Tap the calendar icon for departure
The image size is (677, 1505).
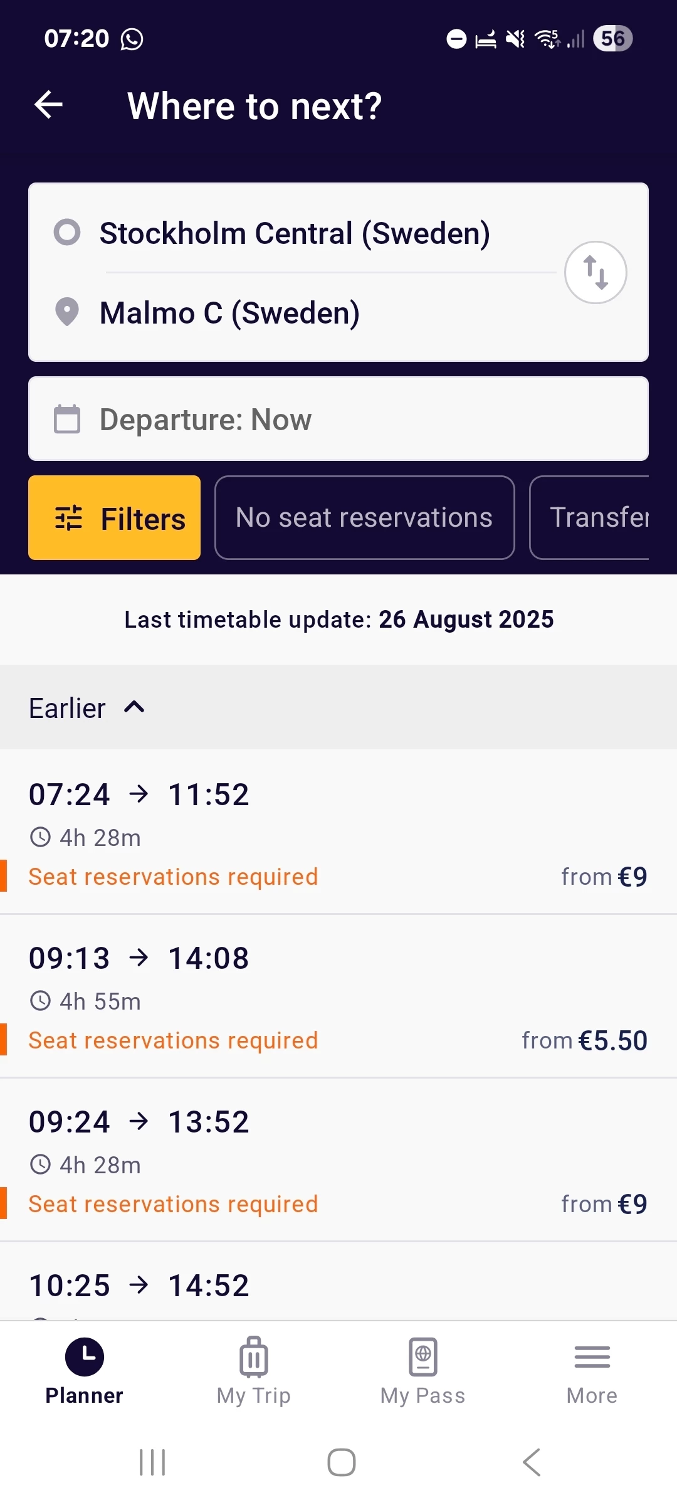click(x=67, y=420)
